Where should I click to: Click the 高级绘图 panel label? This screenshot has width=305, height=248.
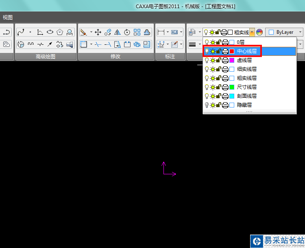(x=46, y=57)
